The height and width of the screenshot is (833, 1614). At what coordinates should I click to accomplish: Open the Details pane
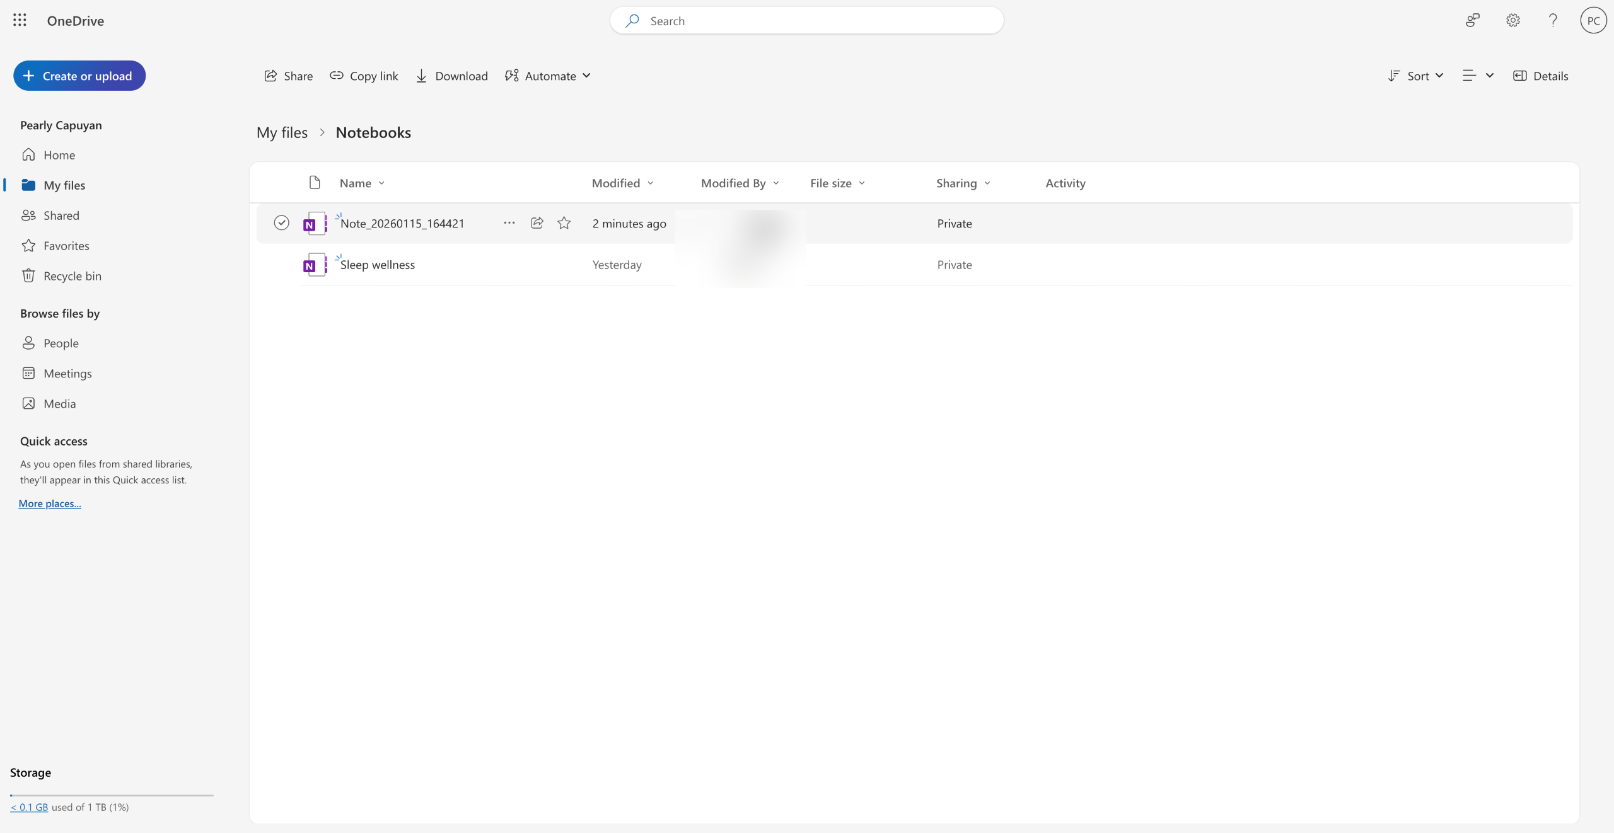[x=1540, y=76]
